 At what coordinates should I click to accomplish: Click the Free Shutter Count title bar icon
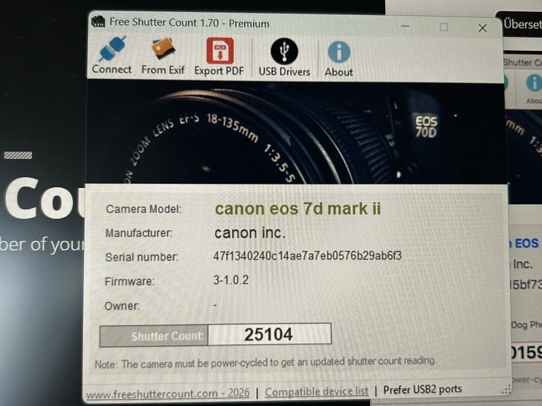(98, 22)
